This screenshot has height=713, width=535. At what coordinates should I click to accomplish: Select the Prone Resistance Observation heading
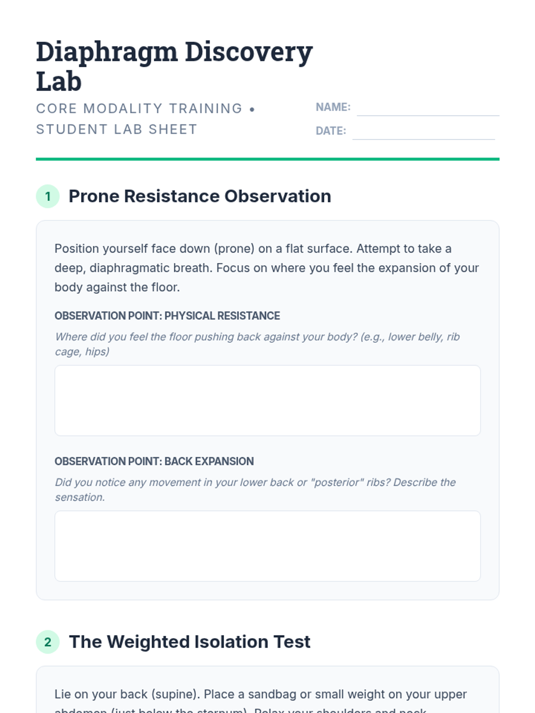point(200,196)
